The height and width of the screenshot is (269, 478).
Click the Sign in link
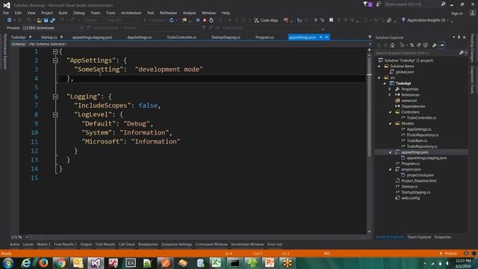point(456,13)
